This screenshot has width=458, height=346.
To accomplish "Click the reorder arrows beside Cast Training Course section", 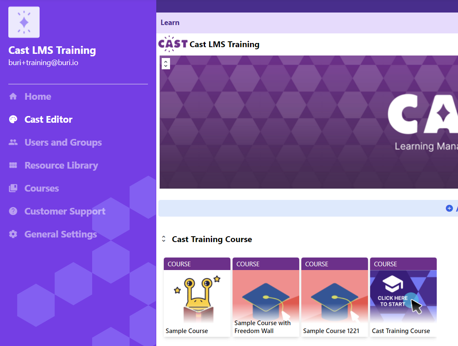I will [163, 239].
